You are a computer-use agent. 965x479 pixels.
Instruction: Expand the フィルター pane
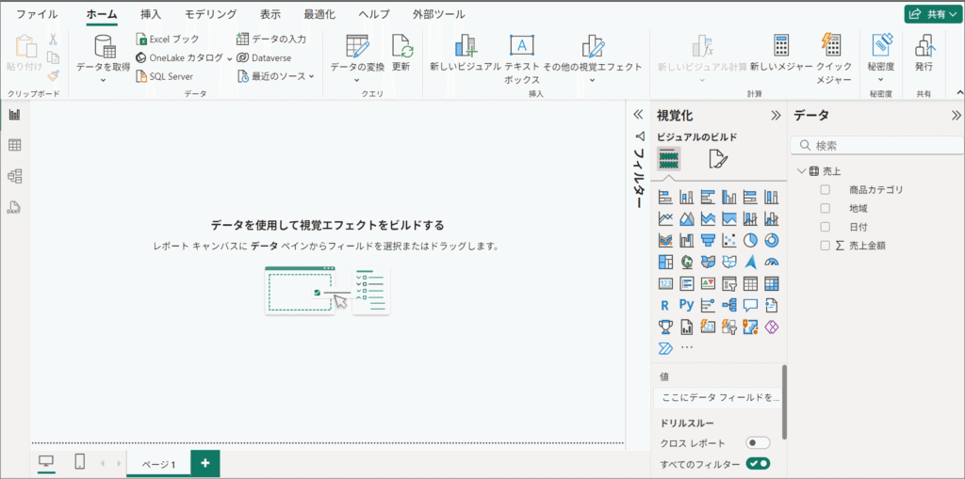[x=638, y=115]
